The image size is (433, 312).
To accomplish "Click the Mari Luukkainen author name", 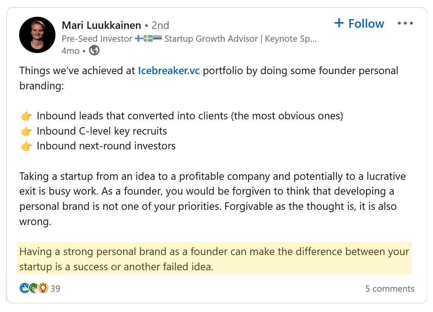I will point(102,25).
